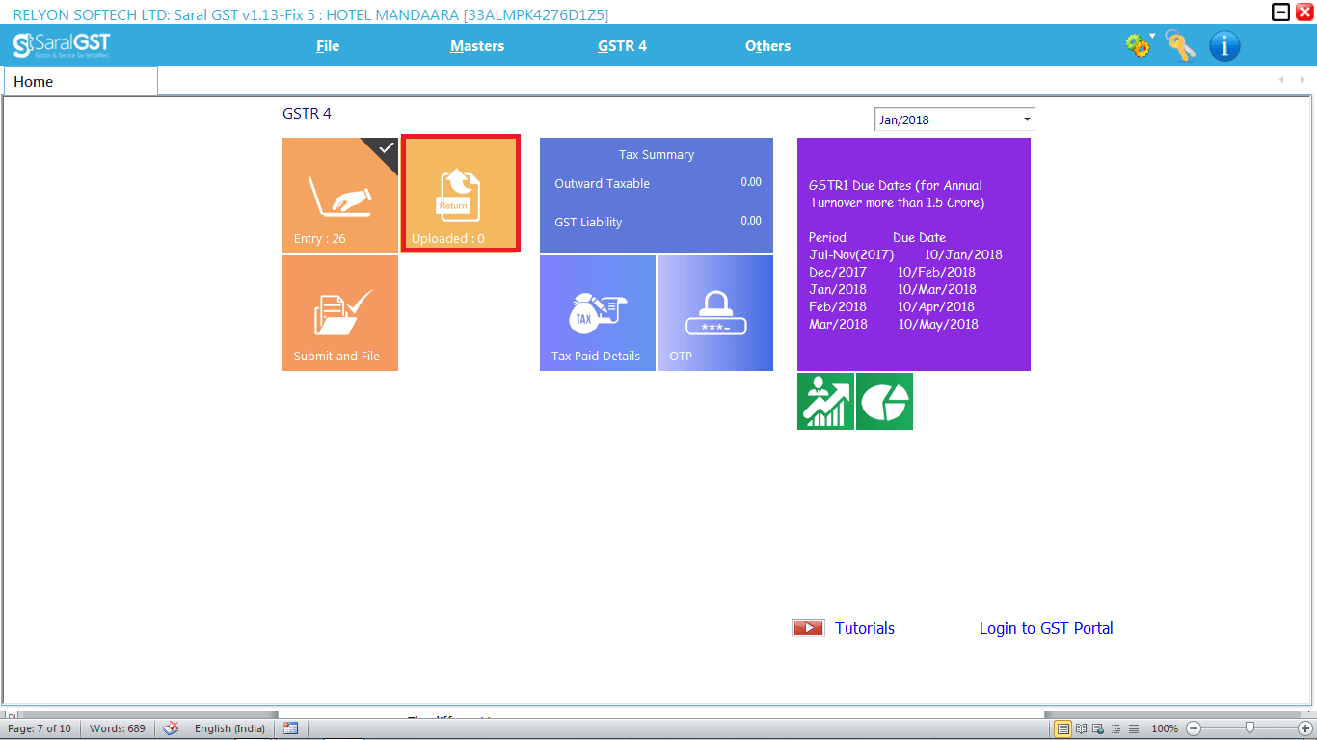Open the Submit and File tile
The image size is (1317, 740).
click(339, 313)
